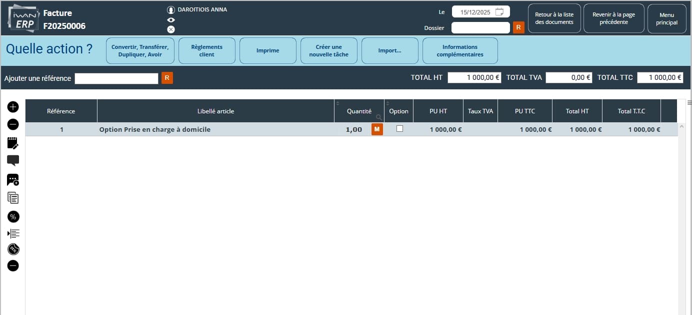
Task: Click the magnifier icon in the Quantité header
Action: click(379, 117)
